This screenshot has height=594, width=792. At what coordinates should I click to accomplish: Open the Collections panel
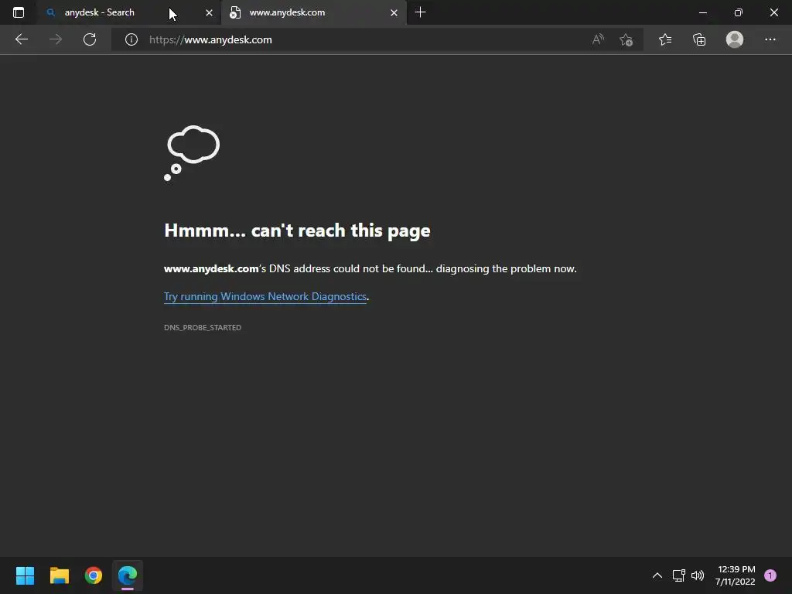tap(699, 39)
